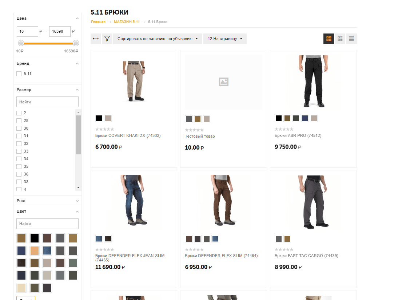Open Брюки DEFENDER FLEX JEAN-SLIM product
The width and height of the screenshot is (398, 300).
click(x=130, y=258)
